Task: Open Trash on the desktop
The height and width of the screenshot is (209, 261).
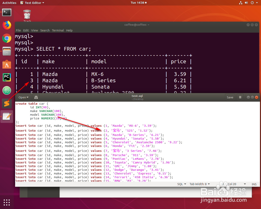Action: click(27, 16)
